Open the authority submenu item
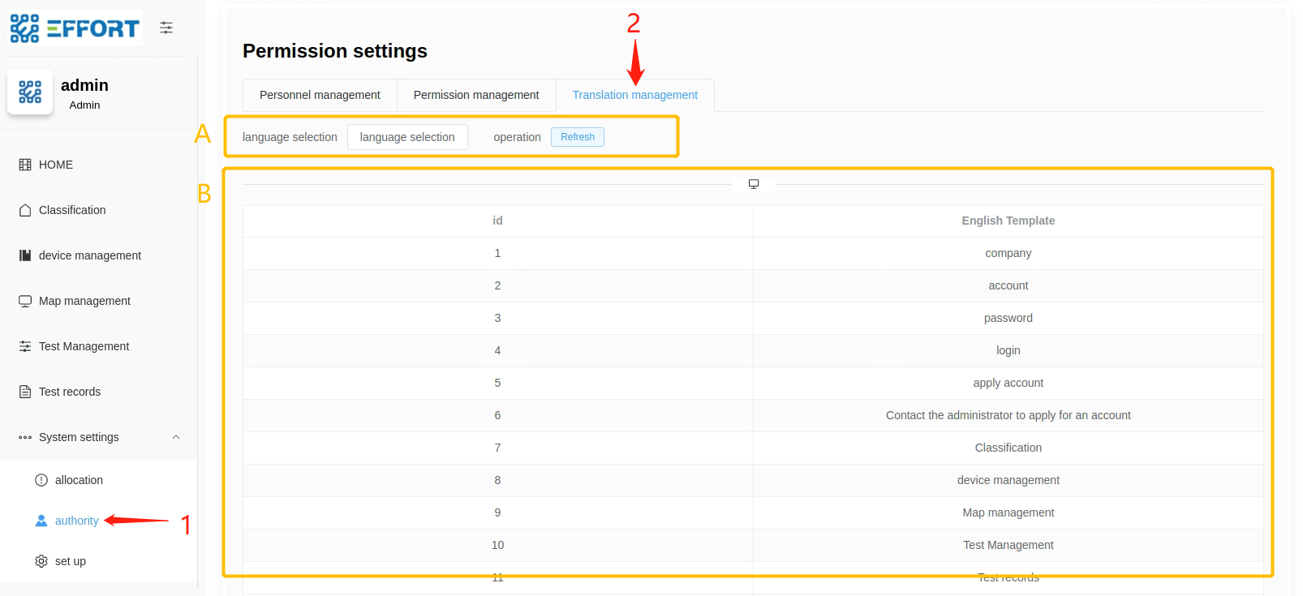The height and width of the screenshot is (596, 1303). 76,521
